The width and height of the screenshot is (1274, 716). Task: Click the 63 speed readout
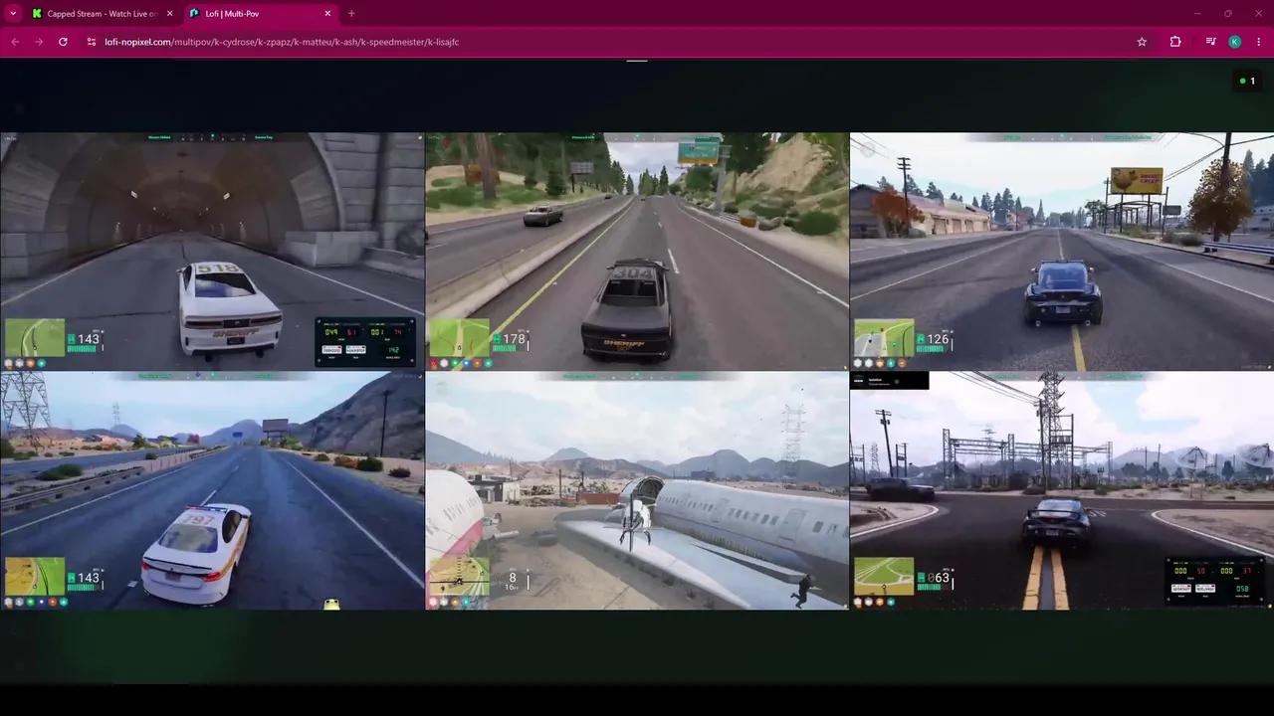tap(940, 578)
